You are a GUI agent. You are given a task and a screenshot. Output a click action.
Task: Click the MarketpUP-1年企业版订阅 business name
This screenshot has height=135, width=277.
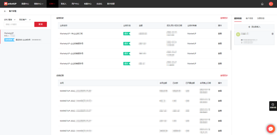(71, 34)
